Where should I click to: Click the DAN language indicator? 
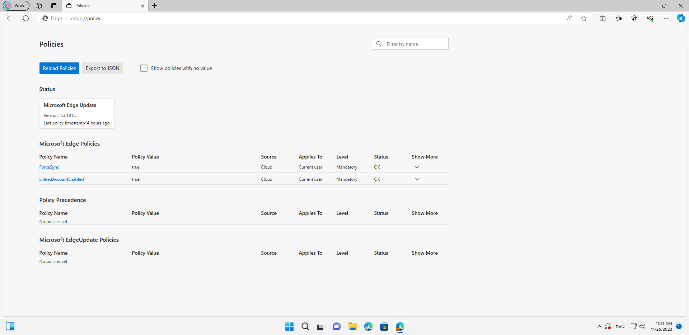click(x=620, y=327)
